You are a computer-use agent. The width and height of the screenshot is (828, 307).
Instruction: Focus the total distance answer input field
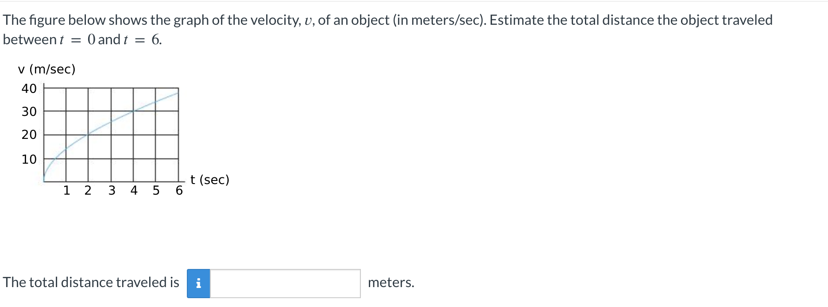point(285,284)
